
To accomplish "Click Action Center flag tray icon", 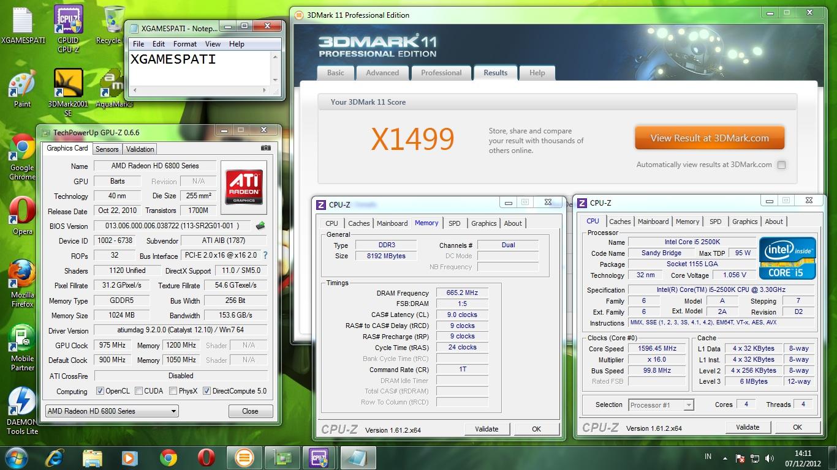I will coord(741,458).
